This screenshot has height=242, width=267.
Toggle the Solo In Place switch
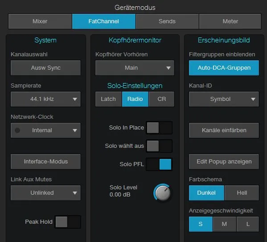tap(159, 128)
